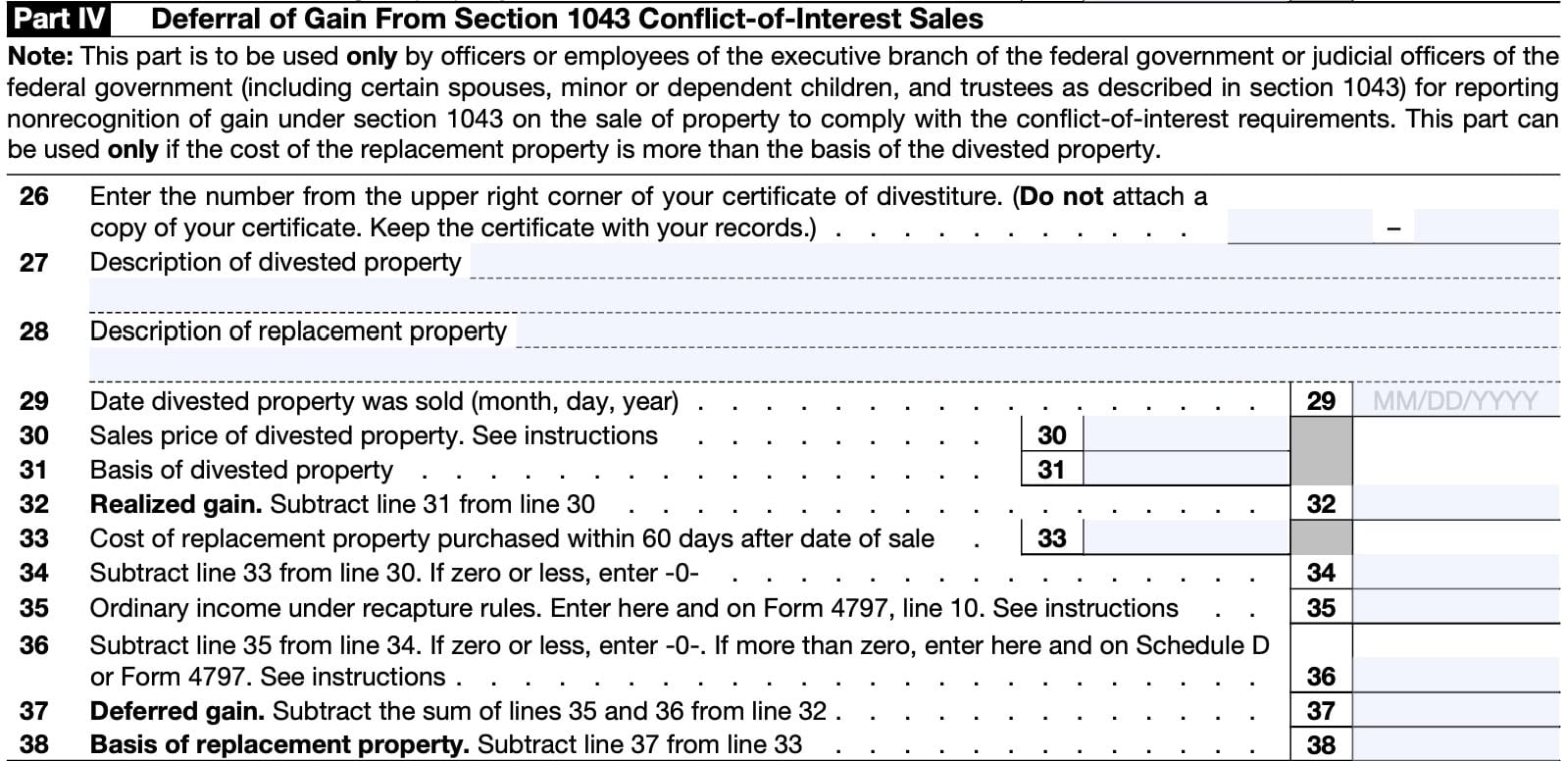Image resolution: width=1565 pixels, height=761 pixels.
Task: Click second line of replacement property description
Action: click(x=824, y=365)
